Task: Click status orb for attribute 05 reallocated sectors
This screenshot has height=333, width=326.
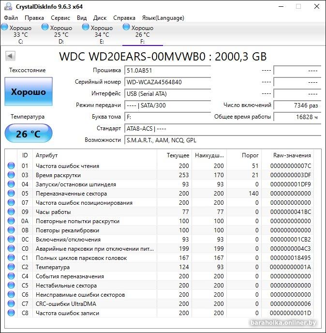Action: (11, 193)
